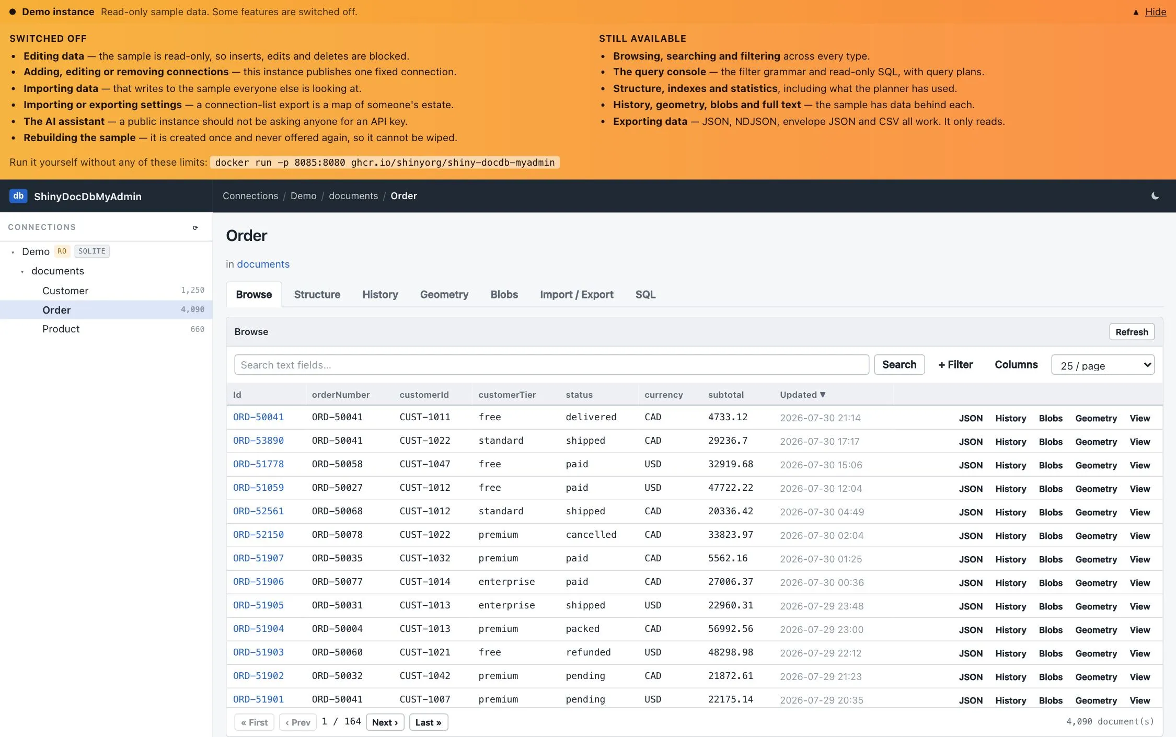Open the documents breadcrumb link
This screenshot has height=737, width=1176.
point(353,196)
